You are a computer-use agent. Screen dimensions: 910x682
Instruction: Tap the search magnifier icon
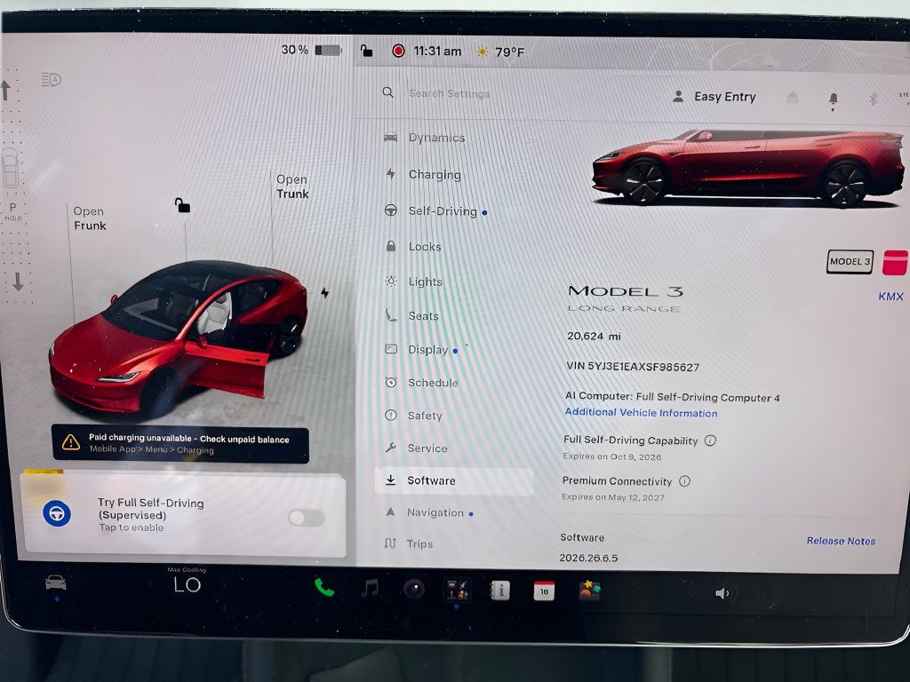(x=388, y=92)
